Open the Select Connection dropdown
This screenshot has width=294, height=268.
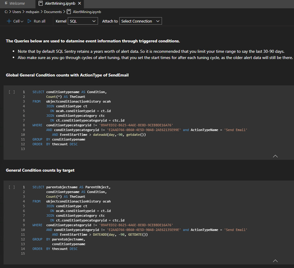(x=141, y=21)
